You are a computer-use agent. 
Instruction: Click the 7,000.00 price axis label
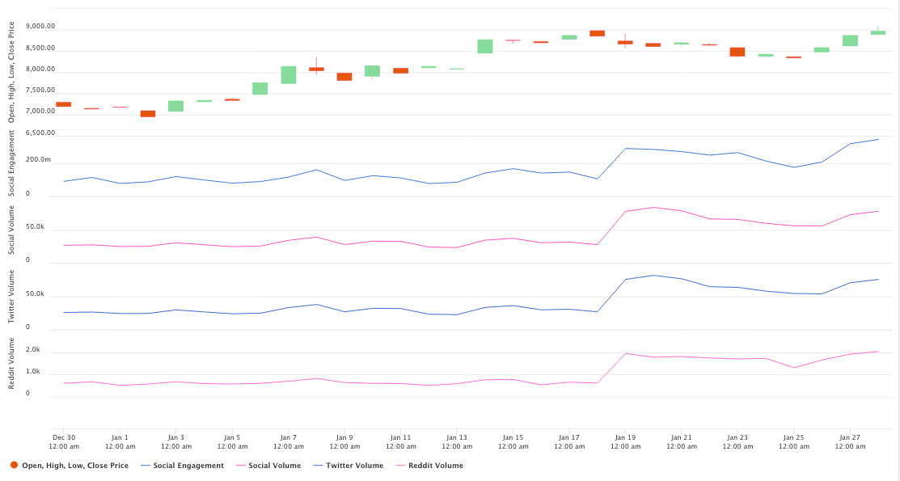pos(40,112)
